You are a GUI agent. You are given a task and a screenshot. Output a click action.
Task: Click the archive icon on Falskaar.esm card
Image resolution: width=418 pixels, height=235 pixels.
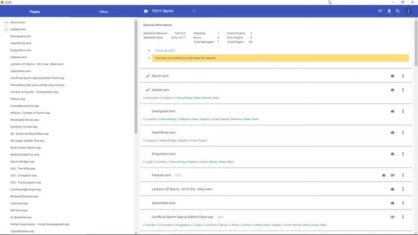[393, 175]
